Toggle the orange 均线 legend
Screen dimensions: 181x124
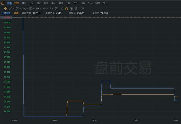coord(16,13)
